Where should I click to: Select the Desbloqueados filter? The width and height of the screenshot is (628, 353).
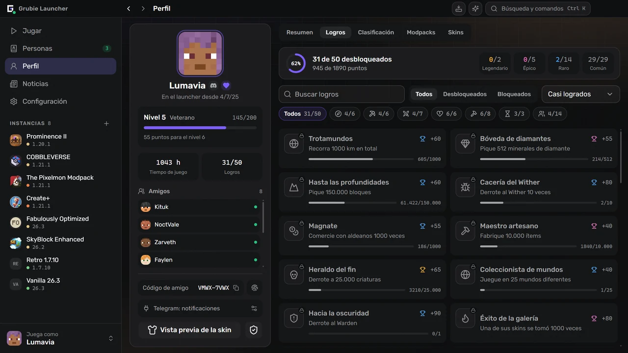click(x=465, y=94)
